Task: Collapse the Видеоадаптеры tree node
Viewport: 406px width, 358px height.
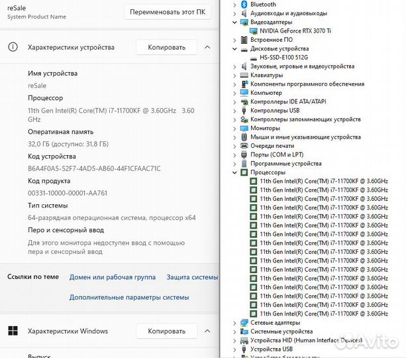Action: [234, 23]
